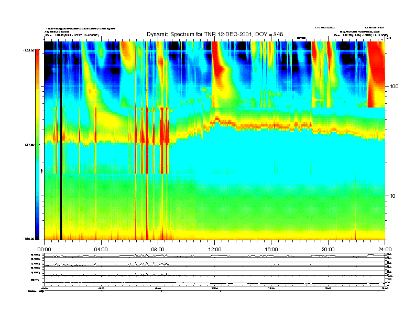Click the -125.00 colorbar maximum label
This screenshot has height=321, width=415.
(x=29, y=50)
